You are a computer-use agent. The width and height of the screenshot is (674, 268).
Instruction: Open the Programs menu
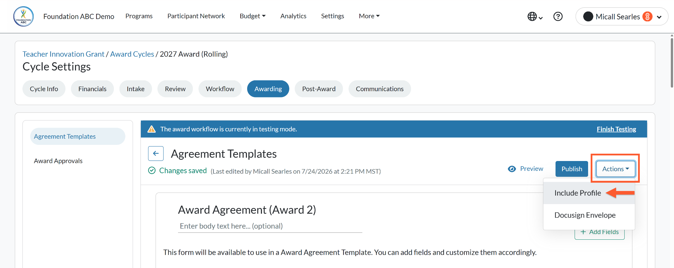click(139, 16)
